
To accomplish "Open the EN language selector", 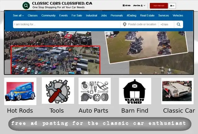I will point(172,6).
